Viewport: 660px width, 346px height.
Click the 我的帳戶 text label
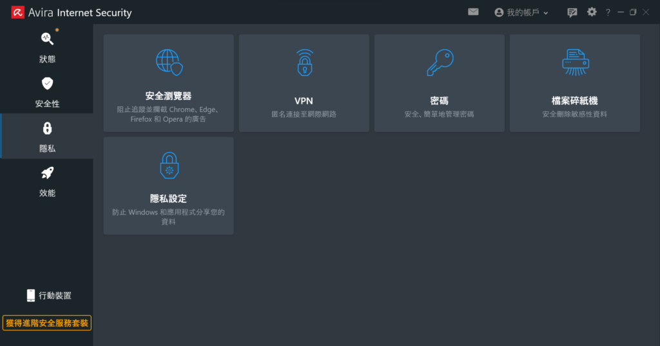(523, 13)
